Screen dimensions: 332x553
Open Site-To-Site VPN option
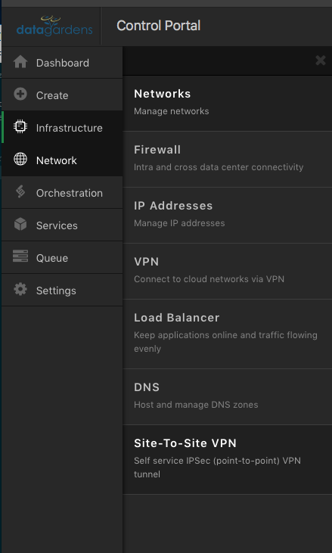click(228, 459)
